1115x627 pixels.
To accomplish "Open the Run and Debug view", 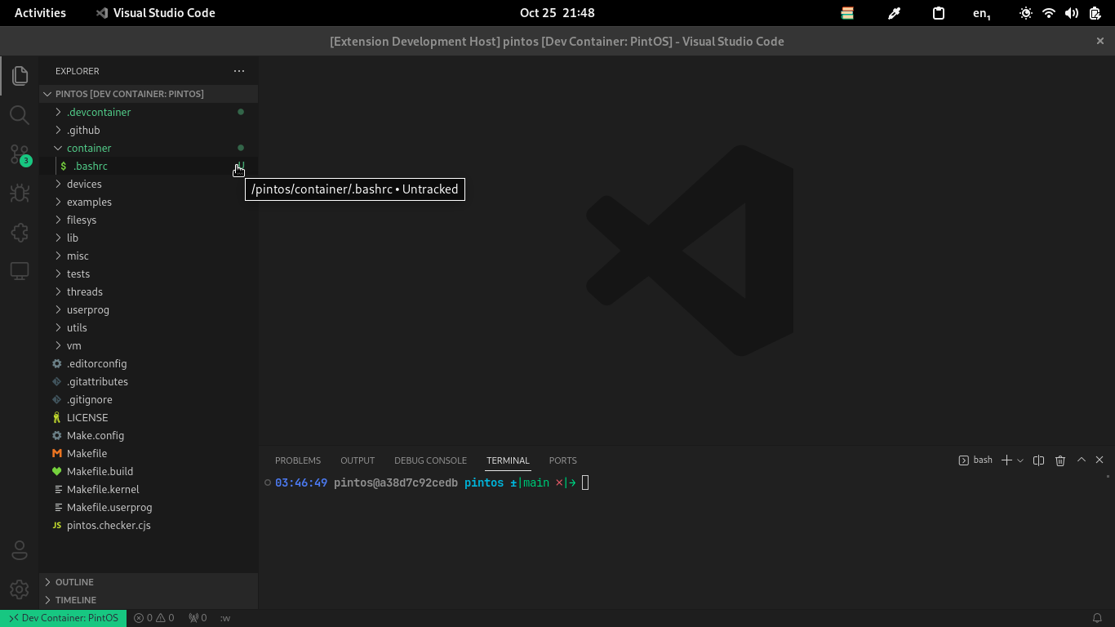I will click(x=20, y=193).
